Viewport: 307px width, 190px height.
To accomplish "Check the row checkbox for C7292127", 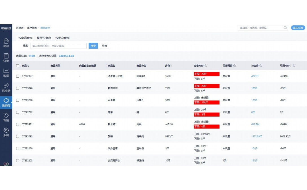I will tap(18, 76).
